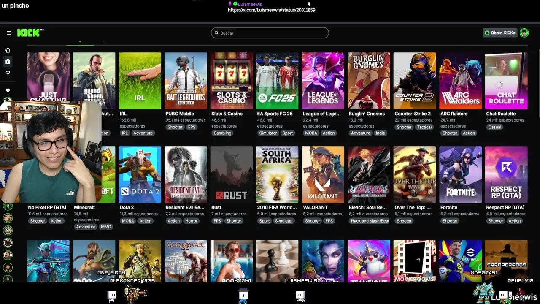Select the MOBA tag under League of Legends
This screenshot has width=540, height=304.
click(x=311, y=133)
